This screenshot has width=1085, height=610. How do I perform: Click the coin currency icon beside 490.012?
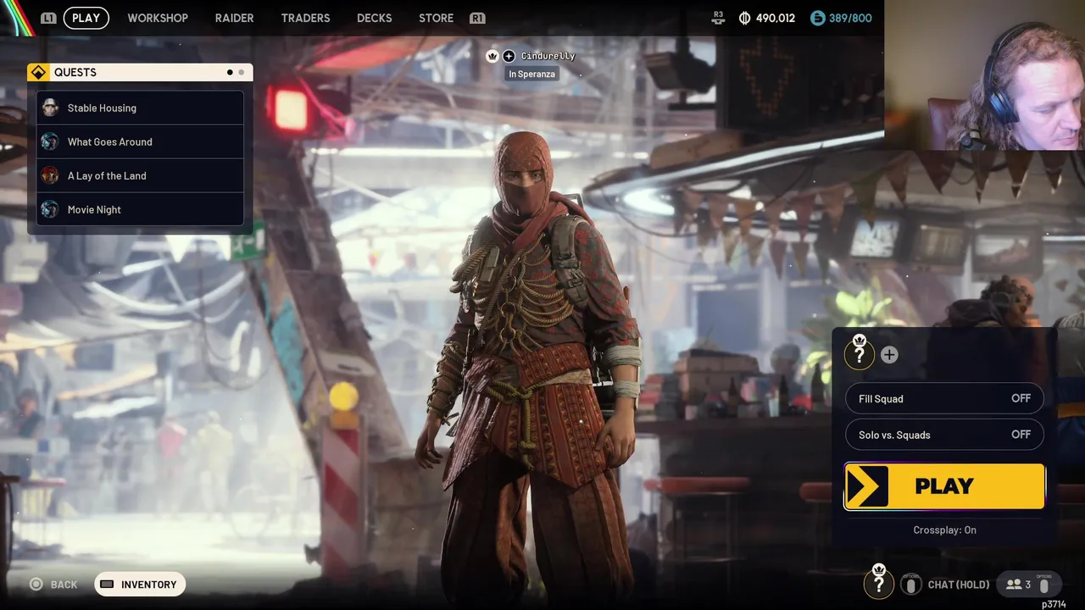tap(744, 18)
